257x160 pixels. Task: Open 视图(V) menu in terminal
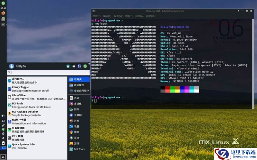pos(118,16)
